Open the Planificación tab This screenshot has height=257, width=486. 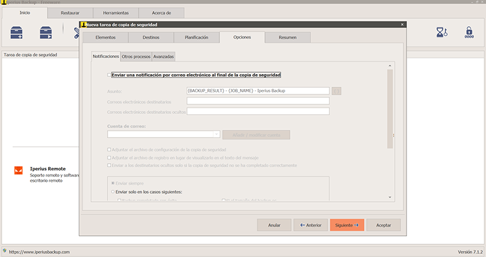click(x=196, y=38)
